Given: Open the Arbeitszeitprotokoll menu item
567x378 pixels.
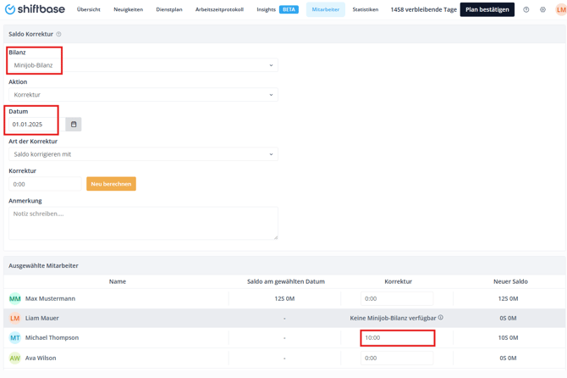Looking at the screenshot, I should pyautogui.click(x=219, y=10).
